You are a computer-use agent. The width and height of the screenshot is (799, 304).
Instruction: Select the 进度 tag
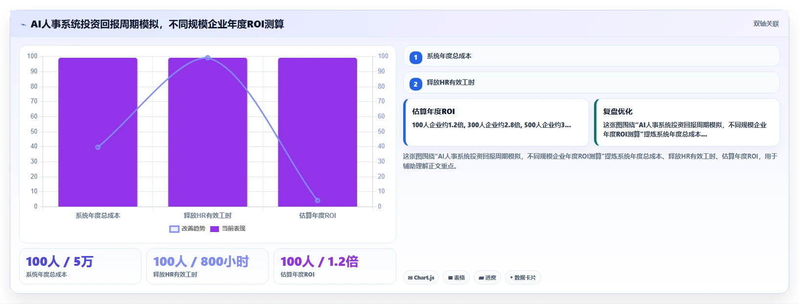tap(487, 278)
